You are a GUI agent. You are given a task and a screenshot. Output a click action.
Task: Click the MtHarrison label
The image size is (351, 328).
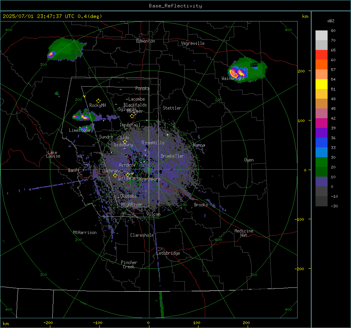pyautogui.click(x=85, y=232)
